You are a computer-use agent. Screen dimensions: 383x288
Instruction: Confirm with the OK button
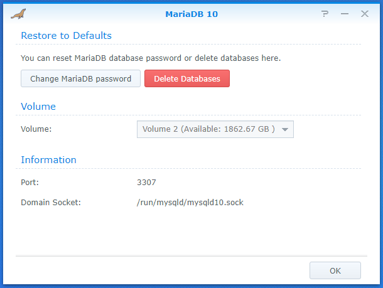[x=335, y=270]
